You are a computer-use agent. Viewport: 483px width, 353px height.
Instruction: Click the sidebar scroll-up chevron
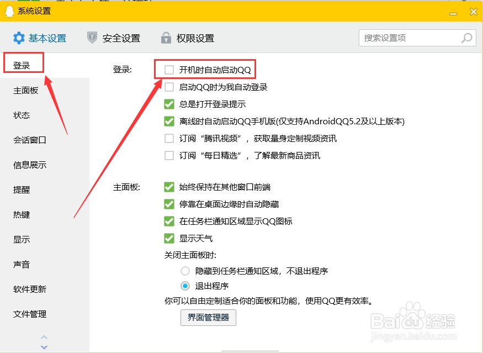pyautogui.click(x=44, y=338)
